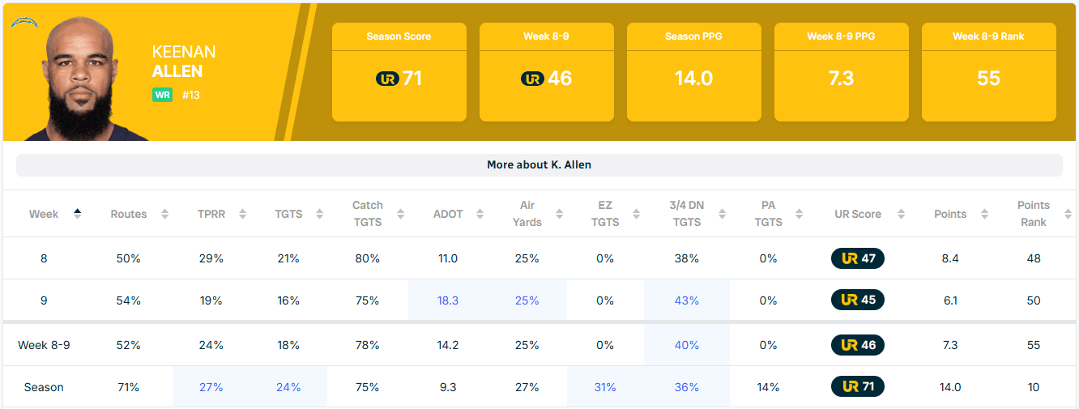Image resolution: width=1079 pixels, height=409 pixels.
Task: Click the Week 8-9 Rank stat card
Action: point(988,71)
